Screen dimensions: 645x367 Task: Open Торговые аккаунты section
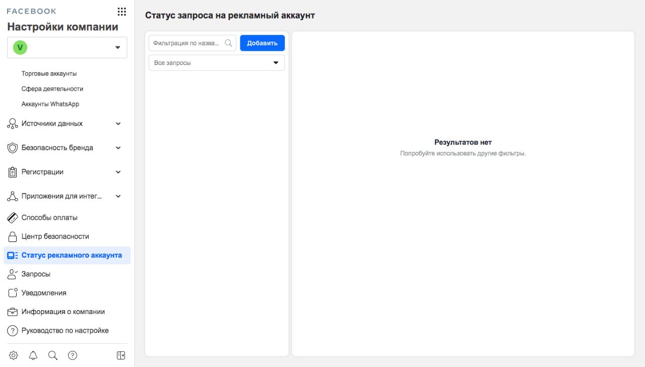(49, 74)
